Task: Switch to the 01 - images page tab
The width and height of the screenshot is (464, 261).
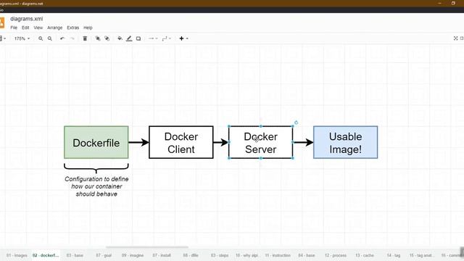Action: coord(17,255)
